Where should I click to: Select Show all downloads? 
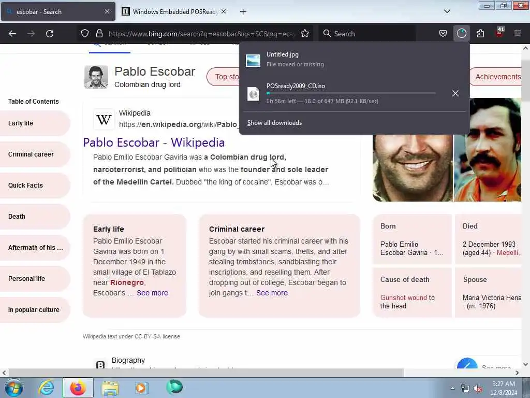pos(274,123)
